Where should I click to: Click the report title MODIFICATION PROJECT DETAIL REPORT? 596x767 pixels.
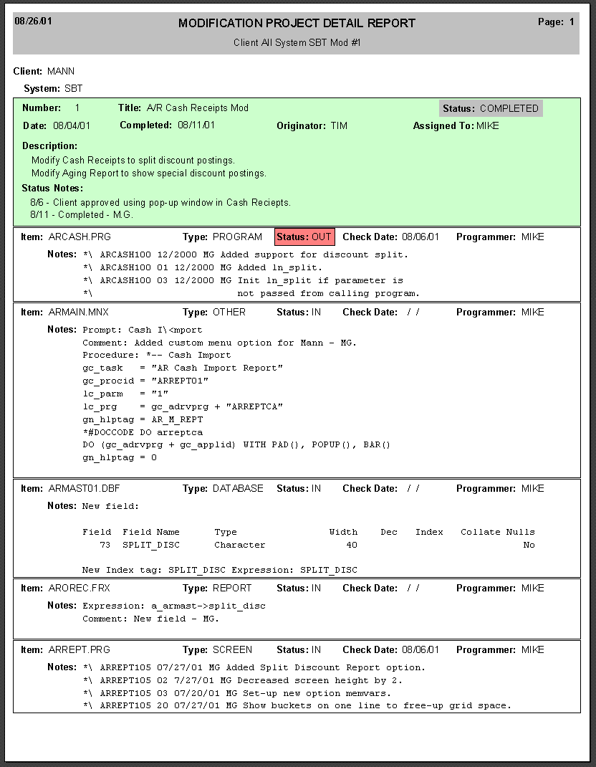tap(297, 23)
